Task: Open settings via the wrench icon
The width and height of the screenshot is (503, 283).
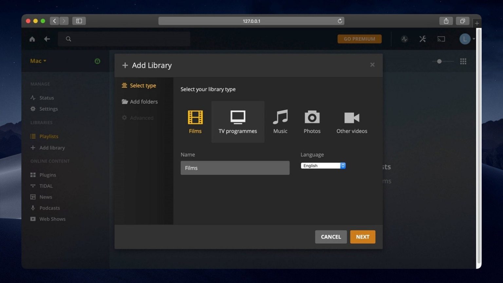Action: pyautogui.click(x=422, y=39)
